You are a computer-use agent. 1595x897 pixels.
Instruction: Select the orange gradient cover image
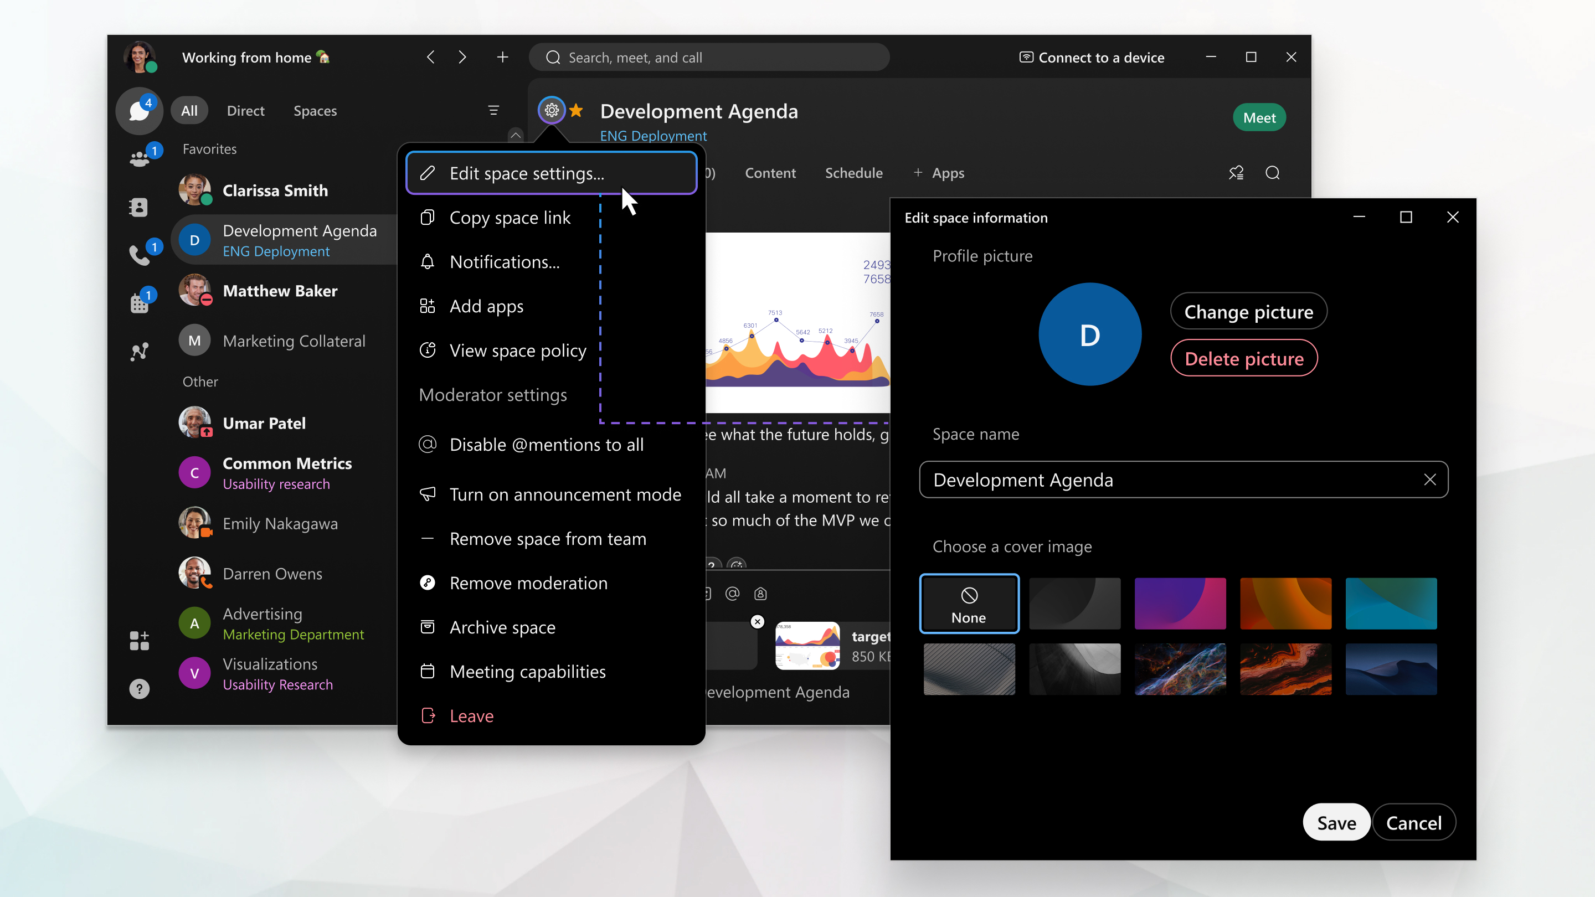1285,604
